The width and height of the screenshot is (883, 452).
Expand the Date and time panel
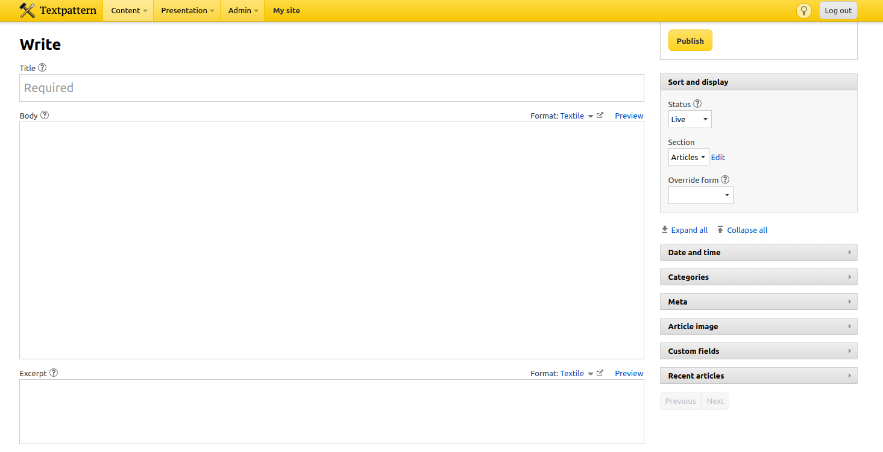[x=758, y=252]
